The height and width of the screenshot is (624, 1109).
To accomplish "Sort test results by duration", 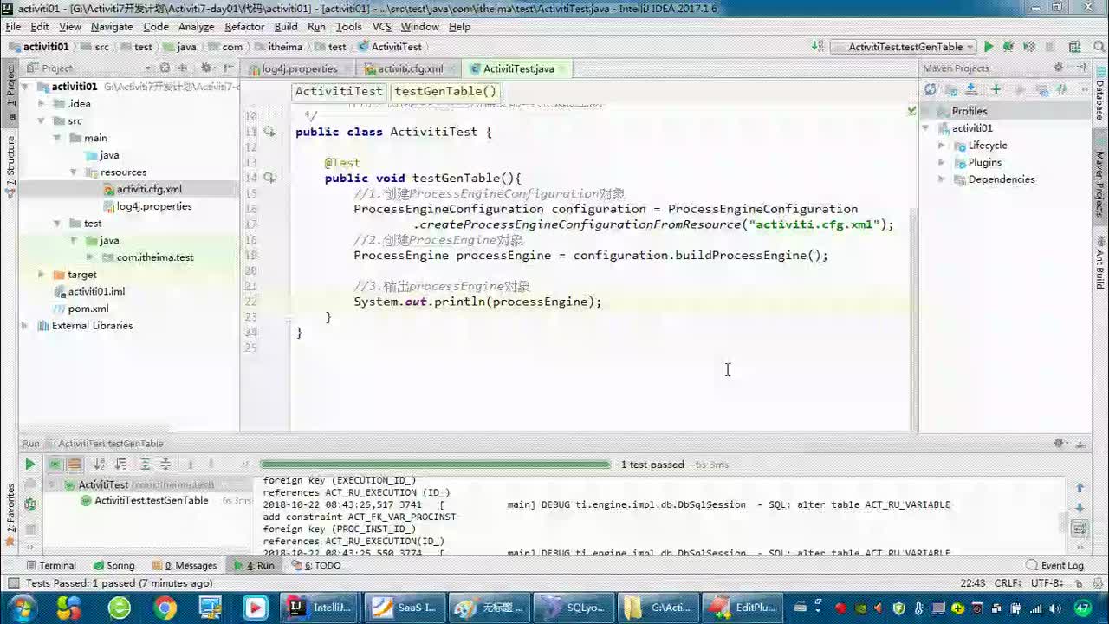I will click(121, 465).
